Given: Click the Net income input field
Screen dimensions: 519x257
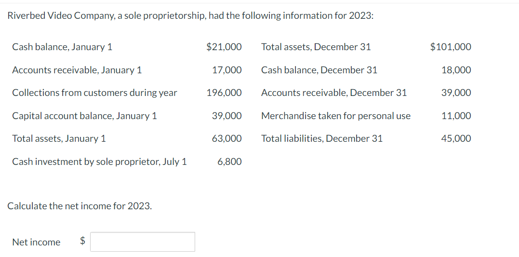Looking at the screenshot, I should tap(143, 242).
